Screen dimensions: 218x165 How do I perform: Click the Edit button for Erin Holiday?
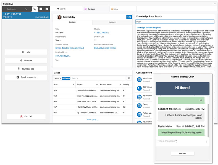129,17
